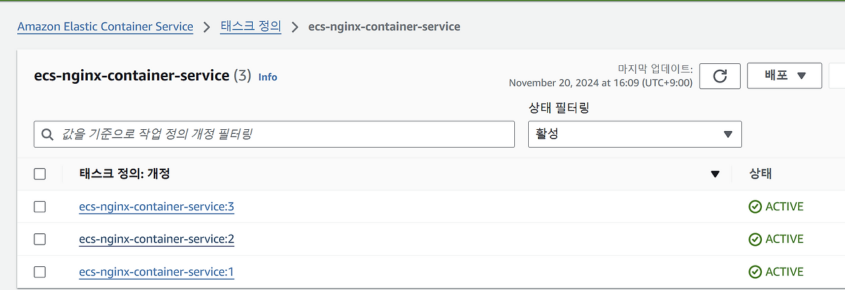Toggle the select-all revisions checkbox

[40, 174]
